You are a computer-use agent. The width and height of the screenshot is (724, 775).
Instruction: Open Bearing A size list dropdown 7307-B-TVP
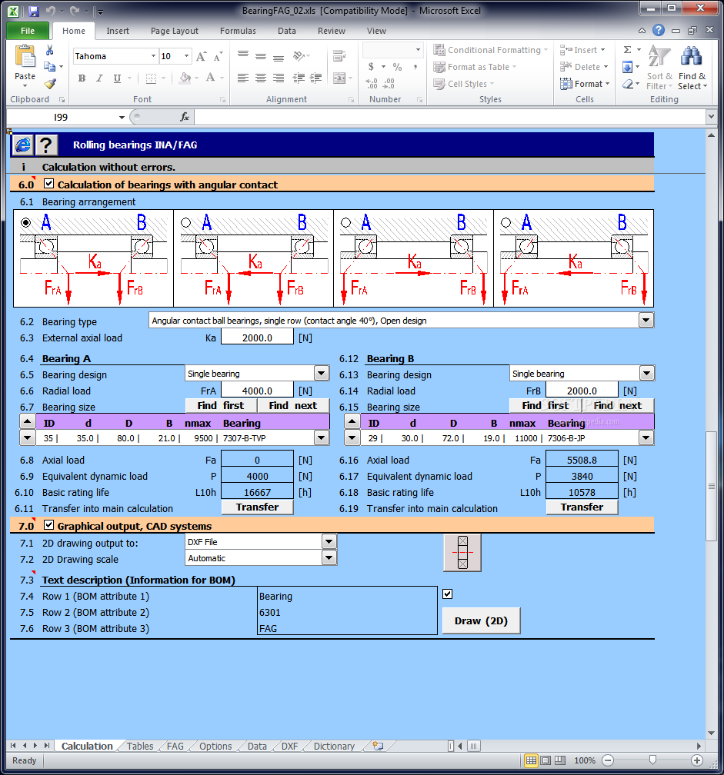322,437
